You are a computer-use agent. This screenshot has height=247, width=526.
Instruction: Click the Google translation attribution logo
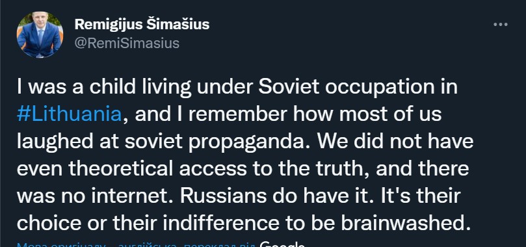[x=282, y=244]
